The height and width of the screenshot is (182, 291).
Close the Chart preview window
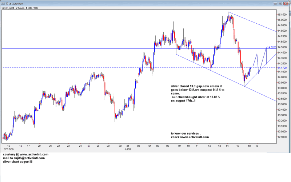click(286, 3)
